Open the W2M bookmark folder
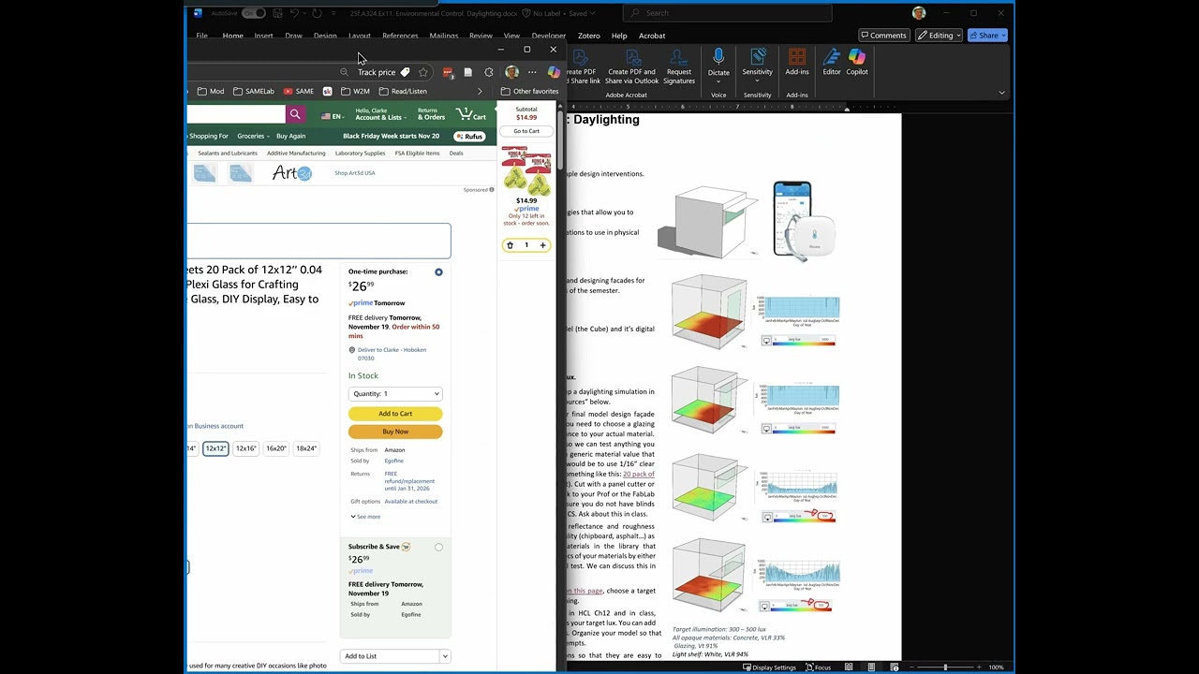Viewport: 1199px width, 674px height. 355,92
